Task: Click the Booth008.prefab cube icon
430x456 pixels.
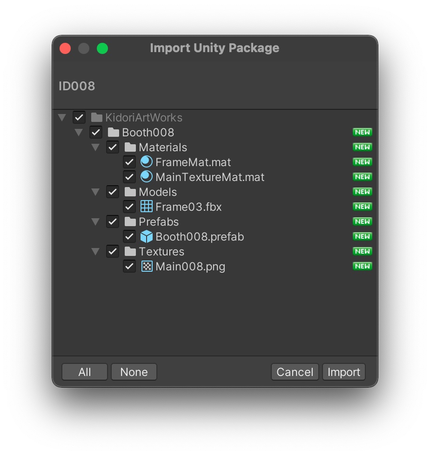Action: [x=147, y=236]
